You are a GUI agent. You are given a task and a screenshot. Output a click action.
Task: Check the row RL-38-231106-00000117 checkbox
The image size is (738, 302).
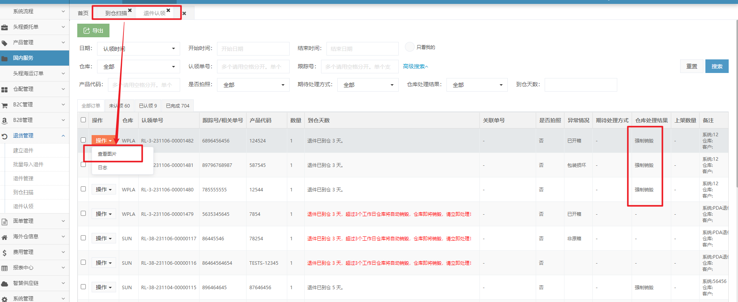pos(83,238)
